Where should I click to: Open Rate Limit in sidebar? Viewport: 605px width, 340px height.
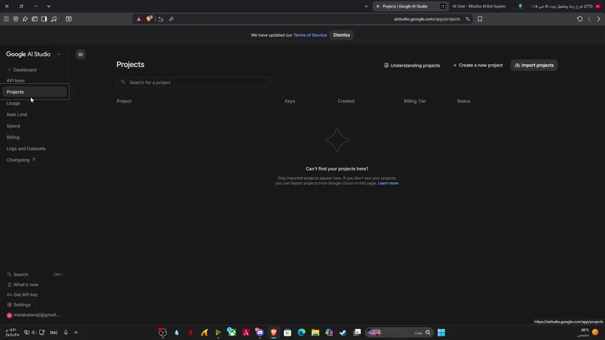click(x=17, y=115)
